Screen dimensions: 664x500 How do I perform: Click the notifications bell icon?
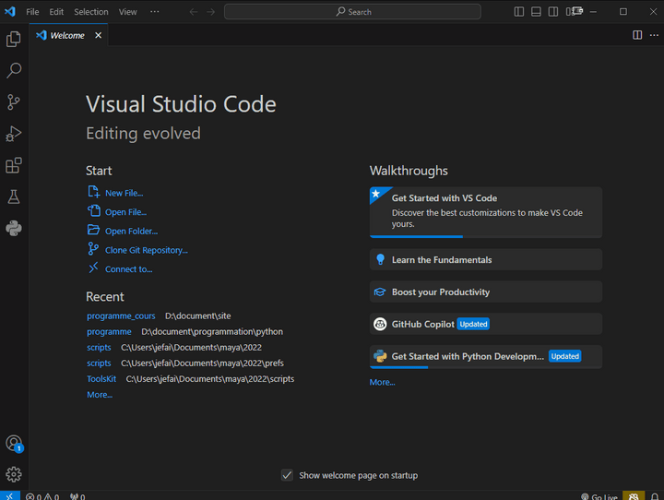click(x=655, y=496)
